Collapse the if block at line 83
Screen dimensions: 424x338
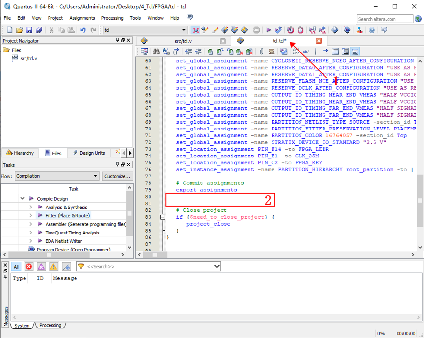click(163, 217)
